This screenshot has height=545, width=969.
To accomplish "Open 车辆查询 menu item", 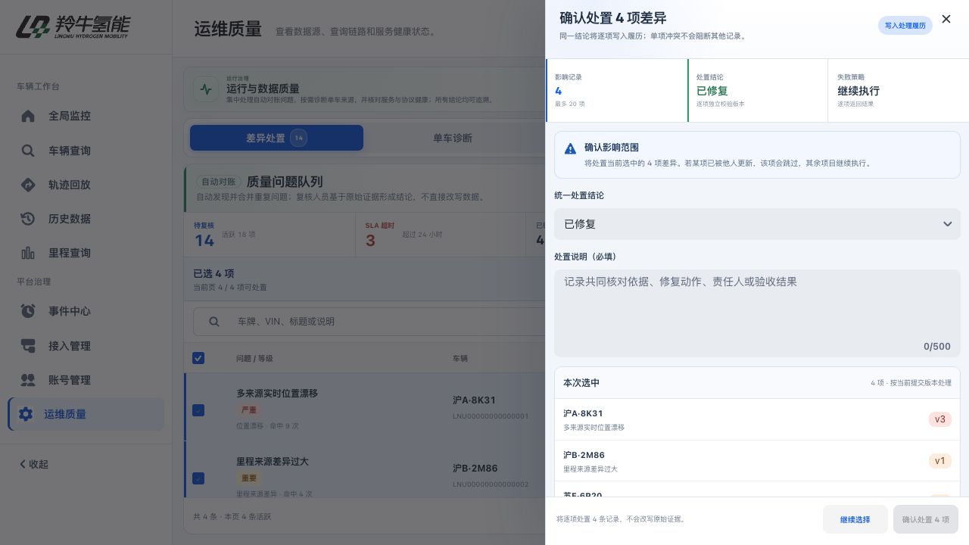I will click(x=86, y=151).
